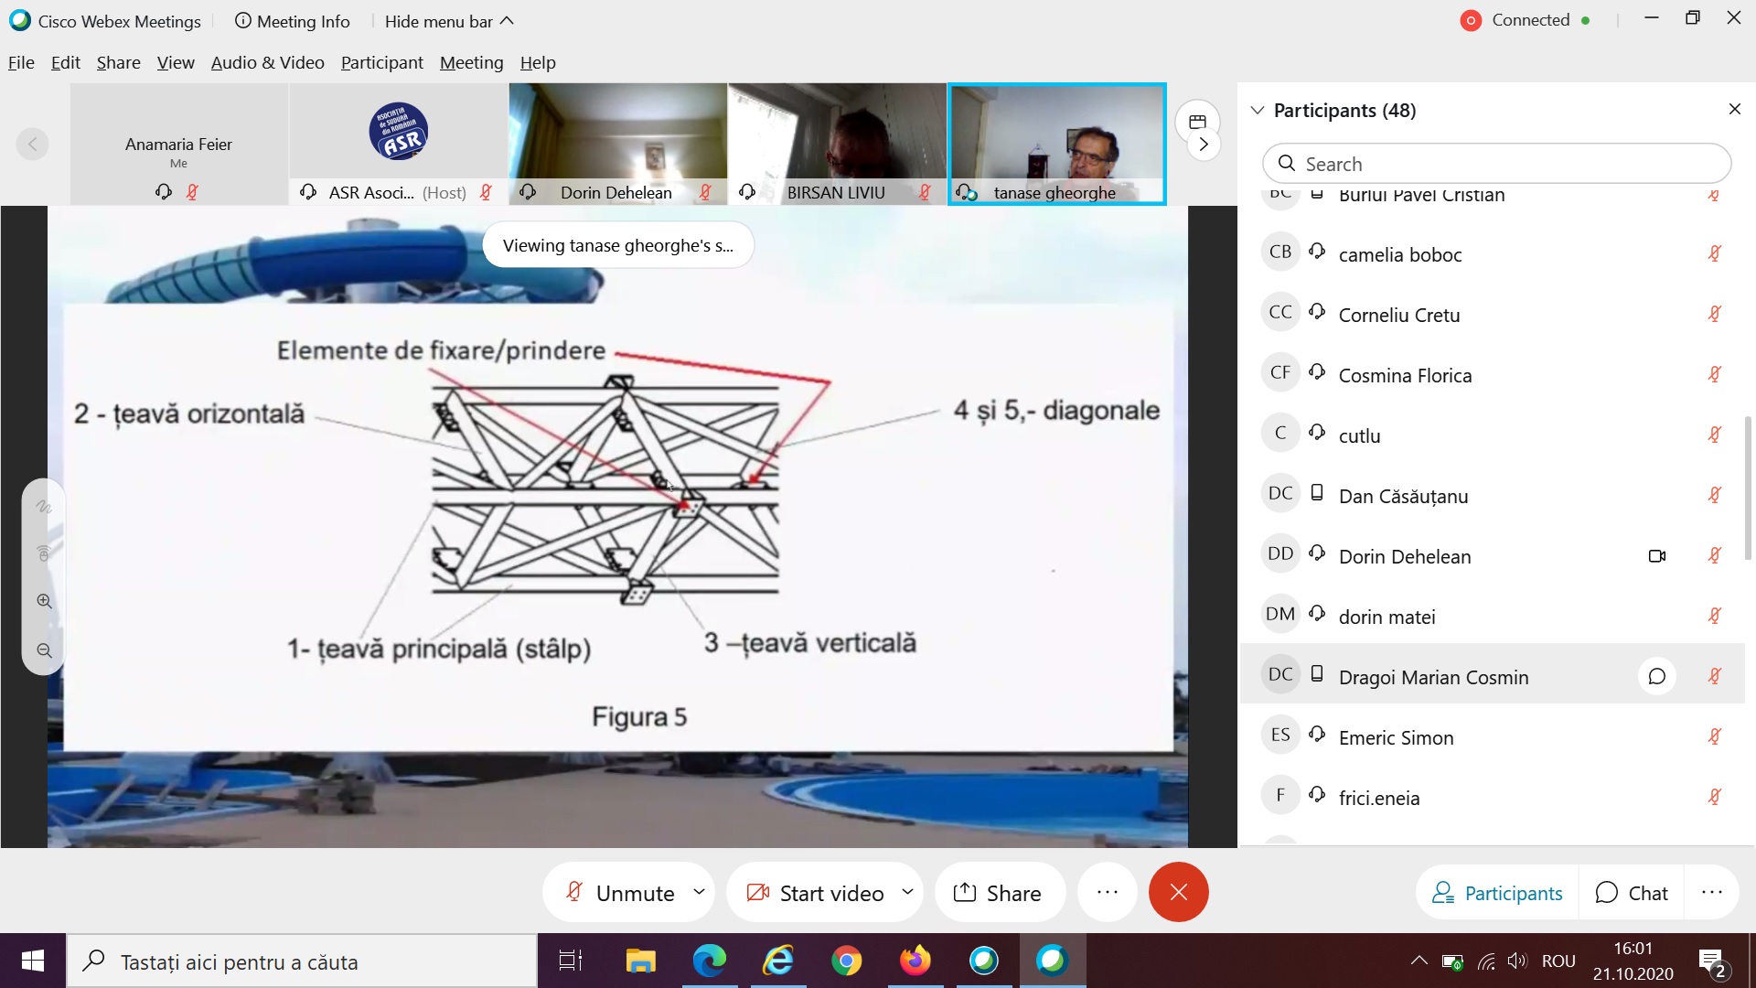
Task: Toggle Participants panel button
Action: (1497, 893)
